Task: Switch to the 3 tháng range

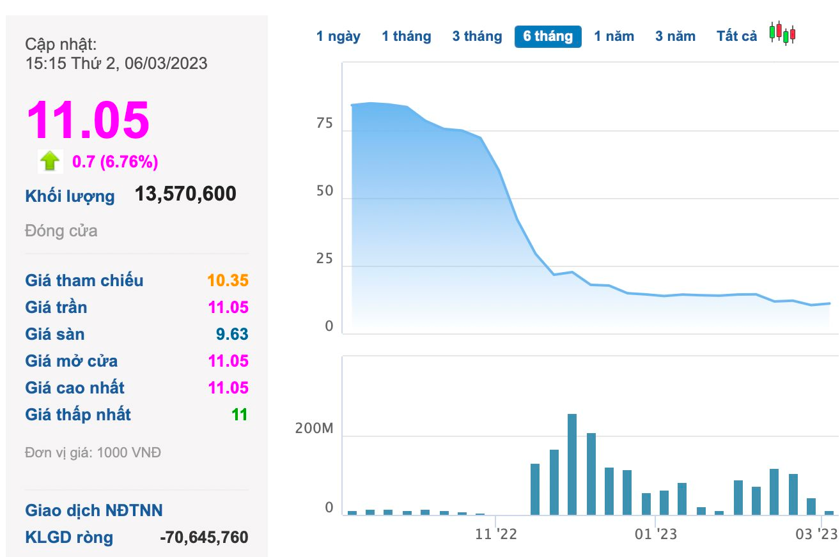Action: (477, 36)
